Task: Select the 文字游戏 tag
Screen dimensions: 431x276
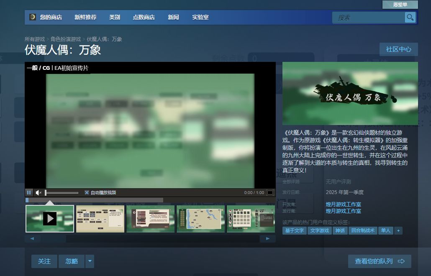Action: pos(320,230)
